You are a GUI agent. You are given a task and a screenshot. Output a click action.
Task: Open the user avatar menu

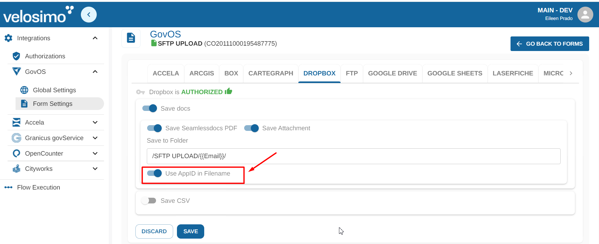click(585, 15)
